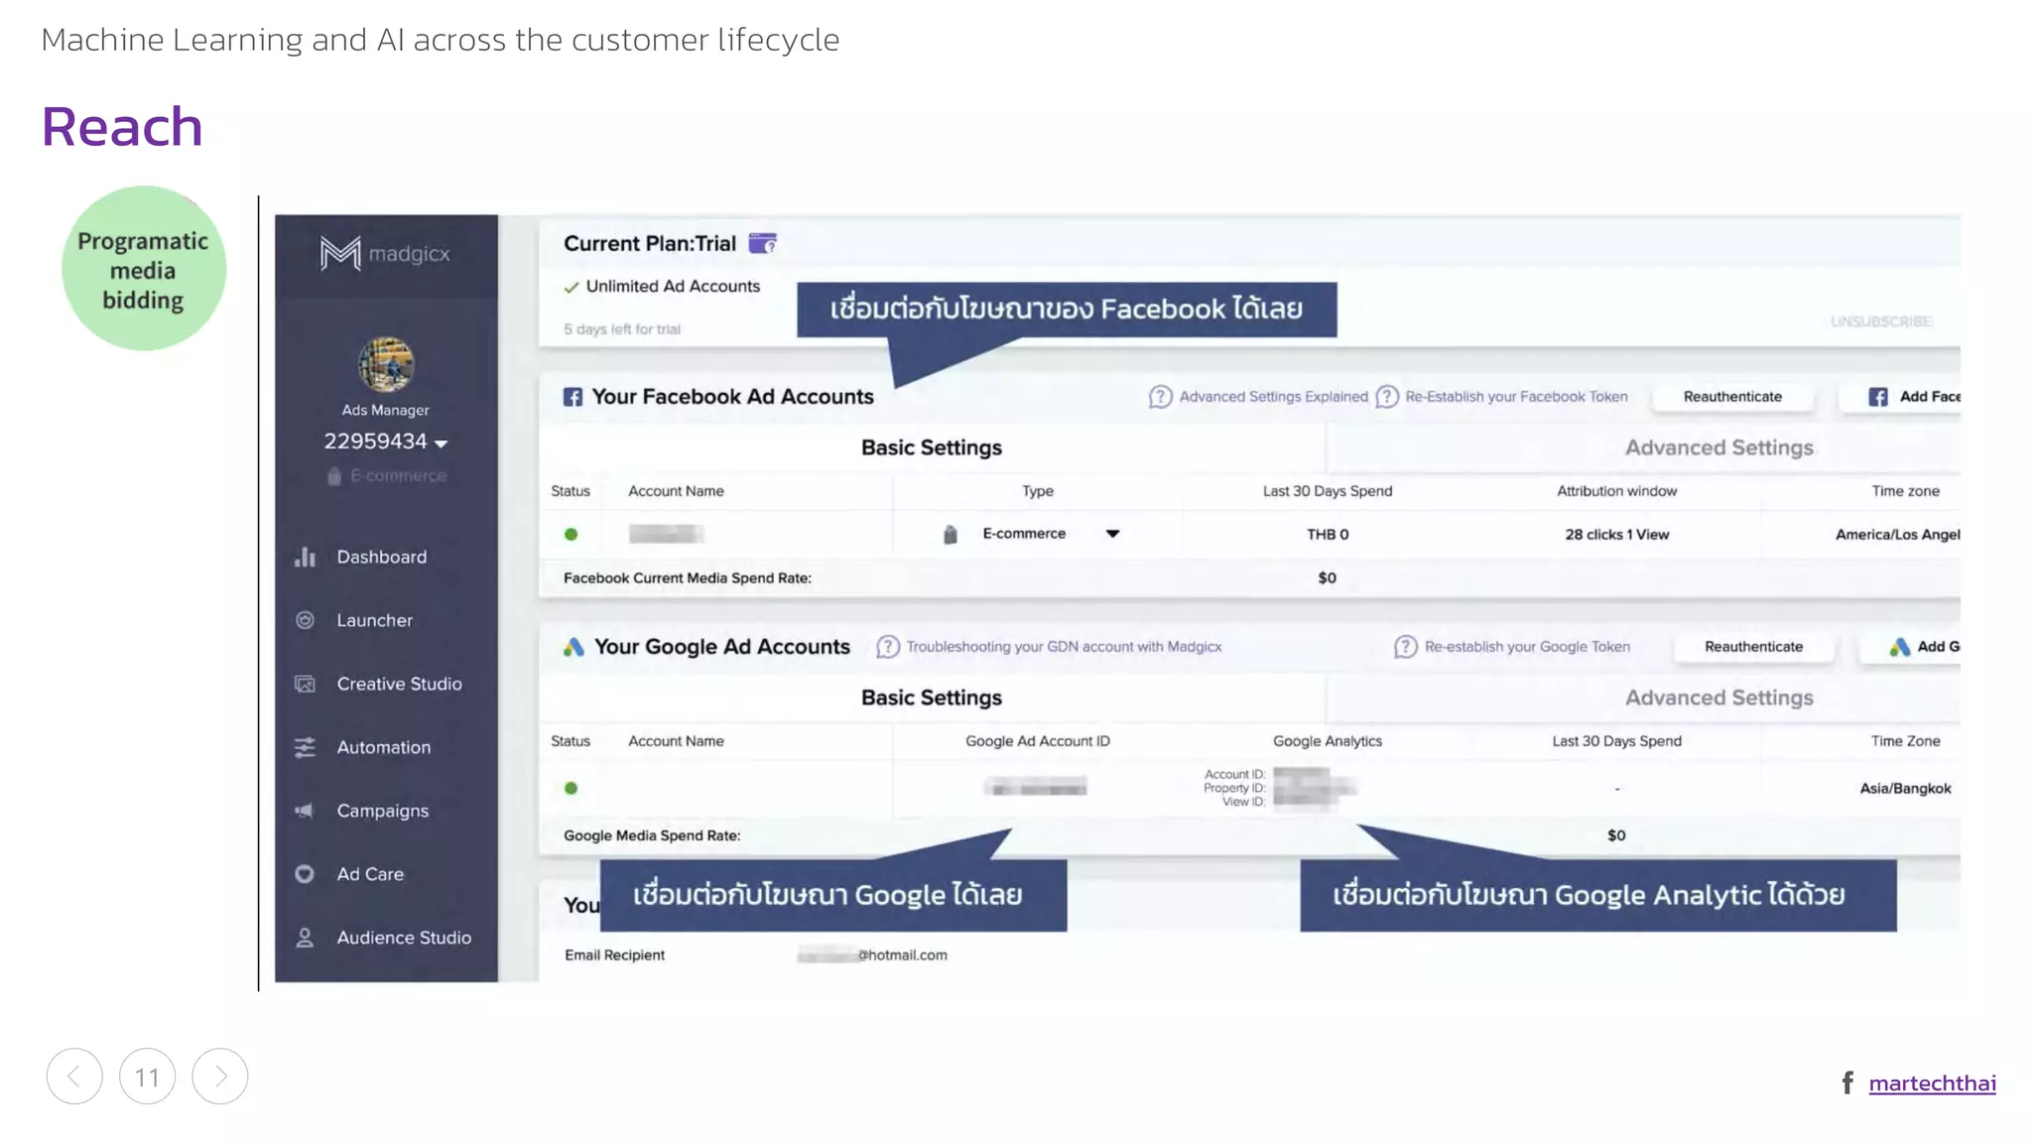Screen dimensions: 2032x1143
Task: Click the Dashboard bar chart icon
Action: coord(305,557)
